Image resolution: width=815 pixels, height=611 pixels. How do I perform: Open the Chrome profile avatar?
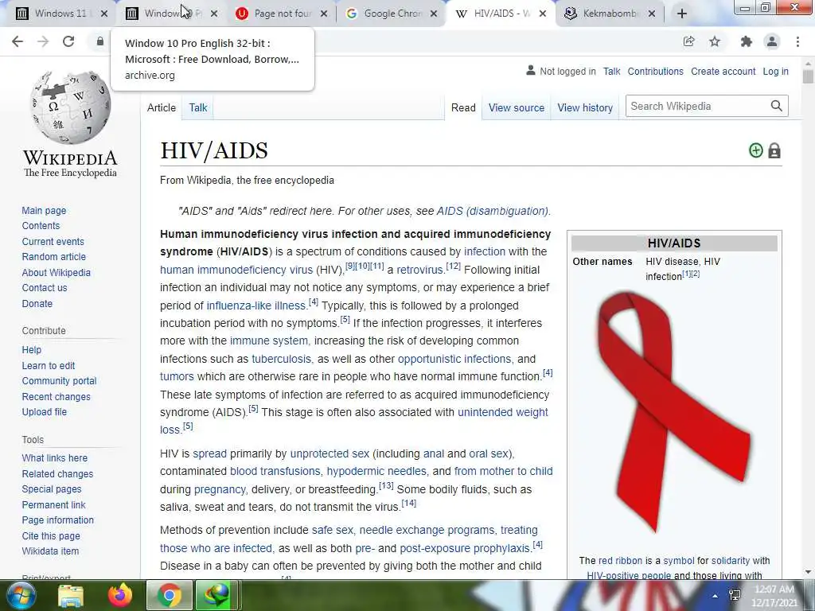tap(772, 41)
